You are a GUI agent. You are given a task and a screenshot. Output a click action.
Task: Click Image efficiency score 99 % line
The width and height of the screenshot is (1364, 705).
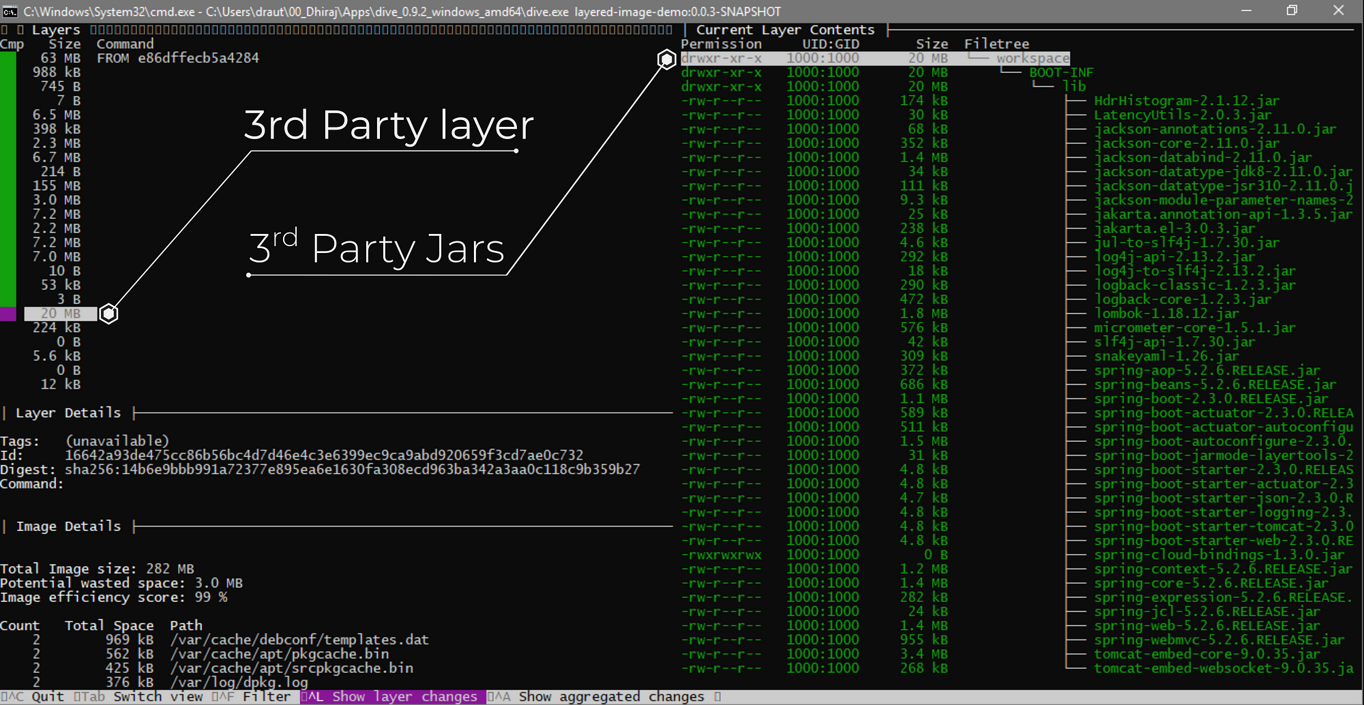coord(114,598)
